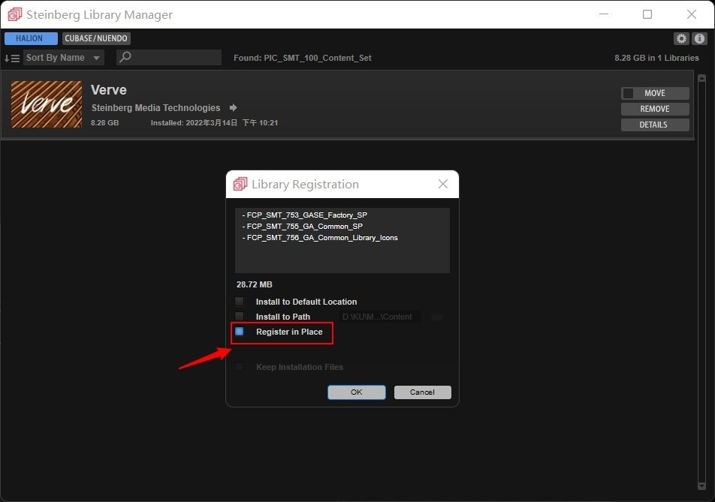715x502 pixels.
Task: Click the MOVE button for Verve
Action: tap(655, 93)
